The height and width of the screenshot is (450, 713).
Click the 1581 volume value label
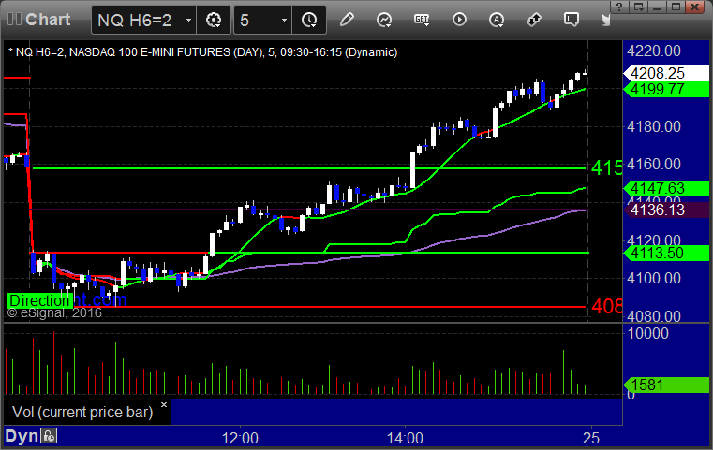pyautogui.click(x=666, y=385)
